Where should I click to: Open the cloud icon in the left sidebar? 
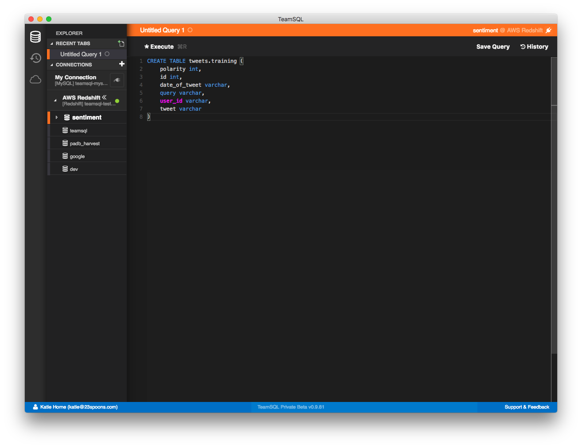tap(35, 80)
